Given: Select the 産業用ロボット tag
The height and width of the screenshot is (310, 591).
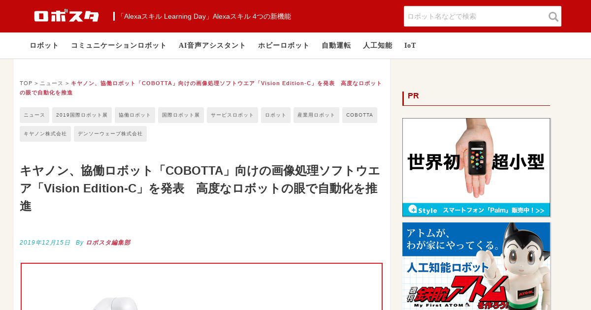Looking at the screenshot, I should (x=316, y=115).
